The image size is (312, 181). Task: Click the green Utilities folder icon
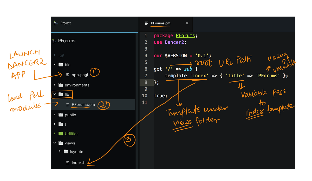pos(61,133)
